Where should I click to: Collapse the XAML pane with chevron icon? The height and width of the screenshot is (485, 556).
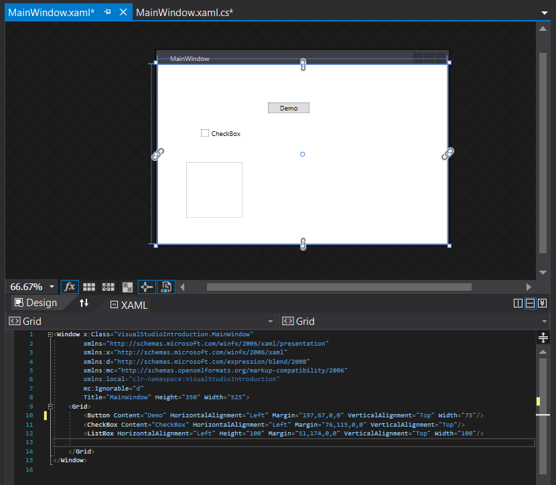[x=543, y=303]
